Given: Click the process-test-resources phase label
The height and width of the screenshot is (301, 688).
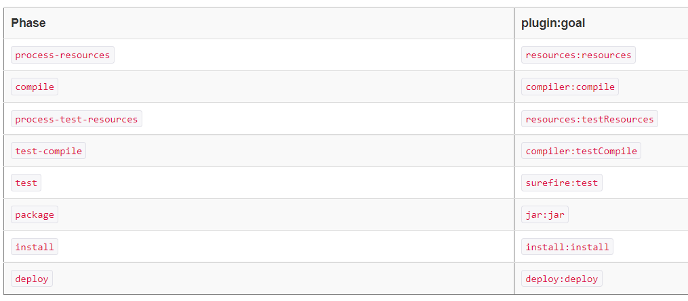Looking at the screenshot, I should click(x=77, y=119).
